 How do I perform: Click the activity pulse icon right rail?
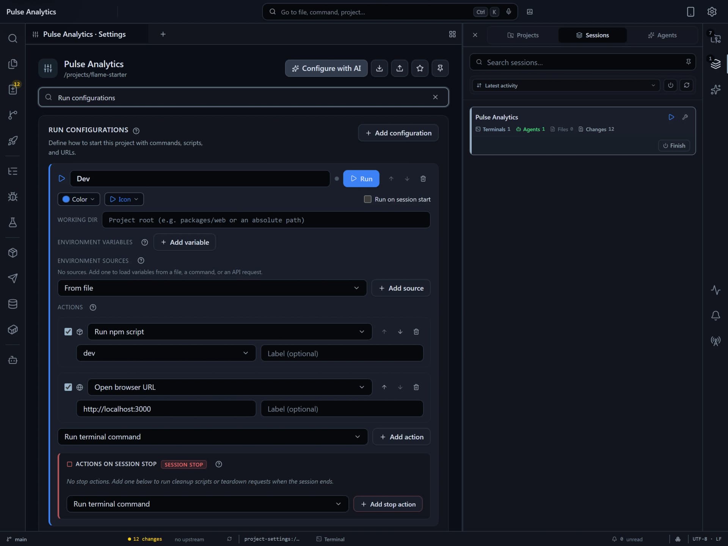click(x=715, y=290)
